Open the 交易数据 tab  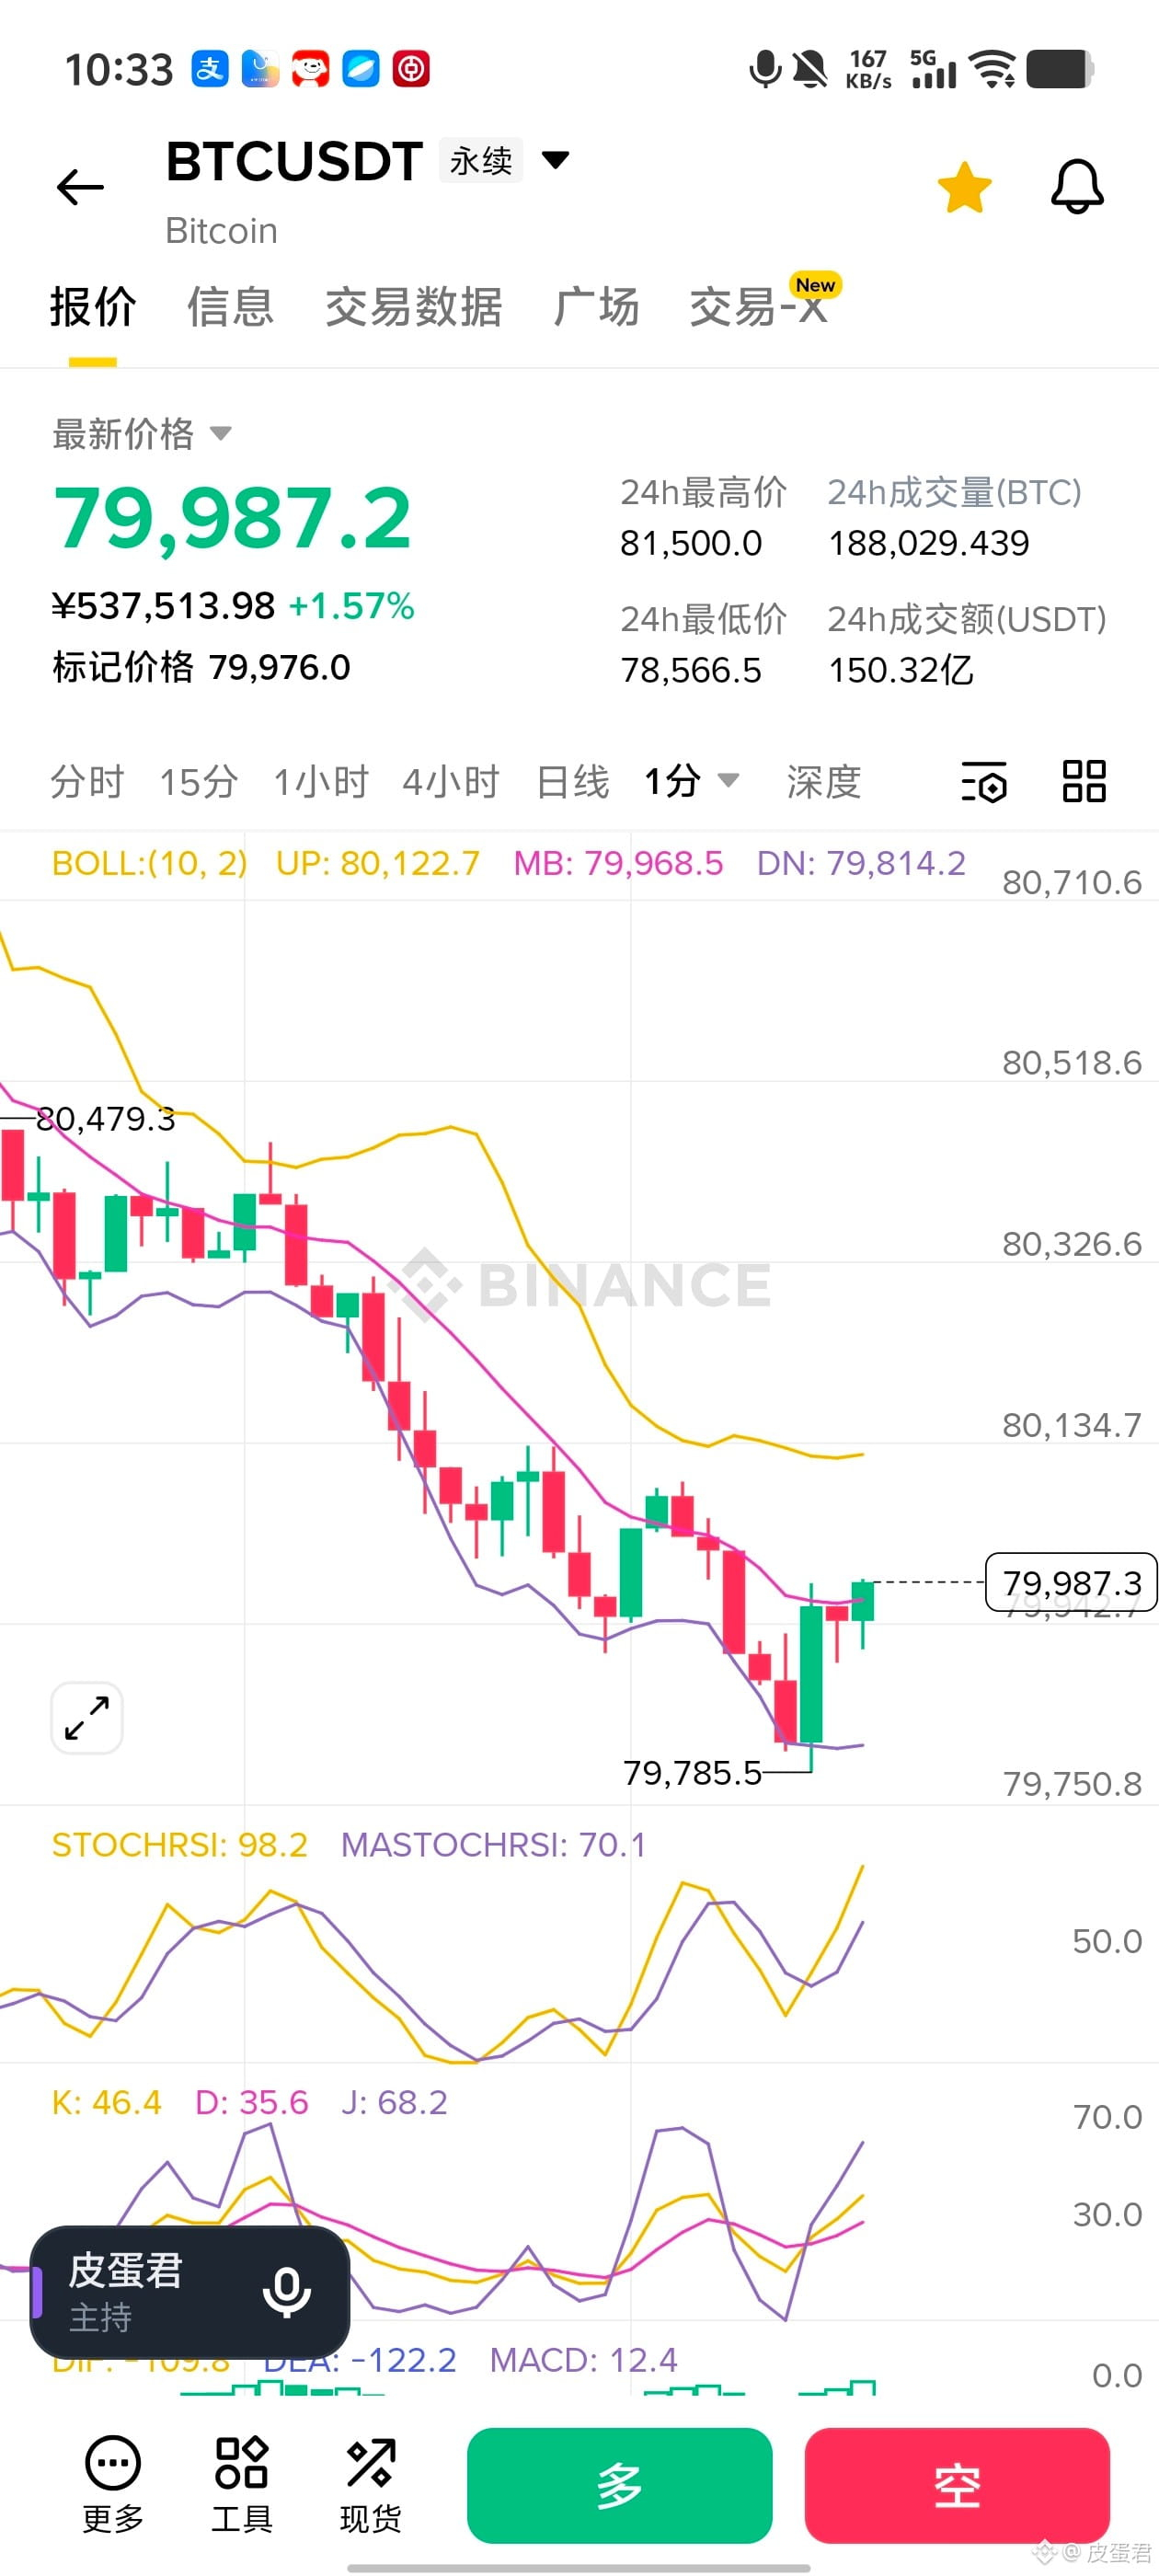414,306
